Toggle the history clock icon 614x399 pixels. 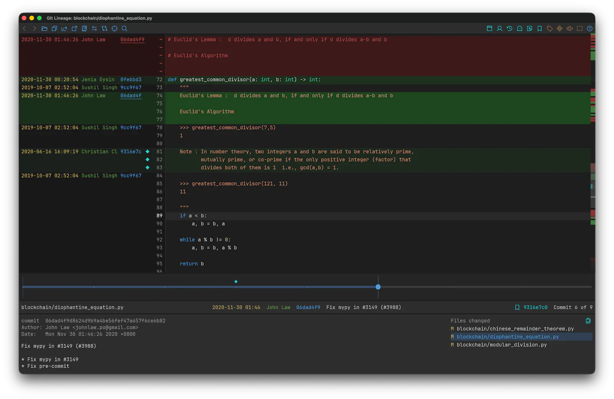(510, 28)
